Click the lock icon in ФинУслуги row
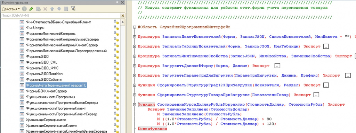This screenshot has width=356, height=133. tap(116, 28)
